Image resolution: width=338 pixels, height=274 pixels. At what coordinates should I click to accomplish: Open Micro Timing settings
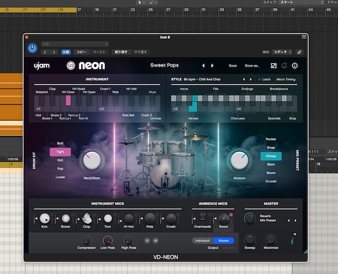coord(286,79)
